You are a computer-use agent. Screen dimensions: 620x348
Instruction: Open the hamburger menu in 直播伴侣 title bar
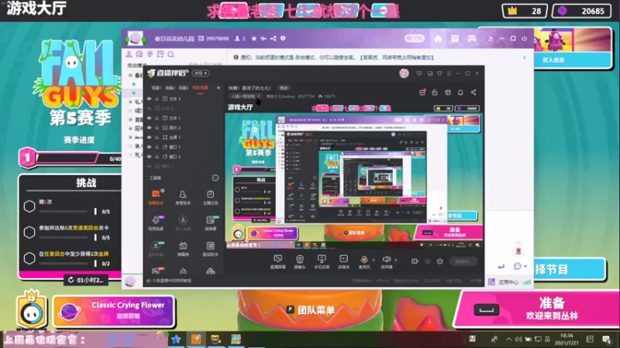click(449, 73)
